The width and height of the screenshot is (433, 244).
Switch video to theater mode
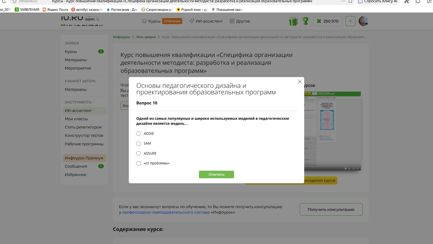point(354,168)
